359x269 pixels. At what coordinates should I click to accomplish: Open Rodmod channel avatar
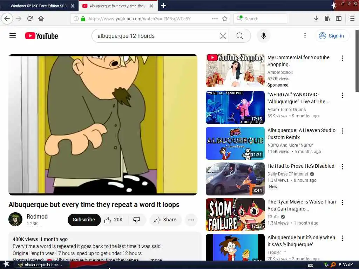(15, 219)
